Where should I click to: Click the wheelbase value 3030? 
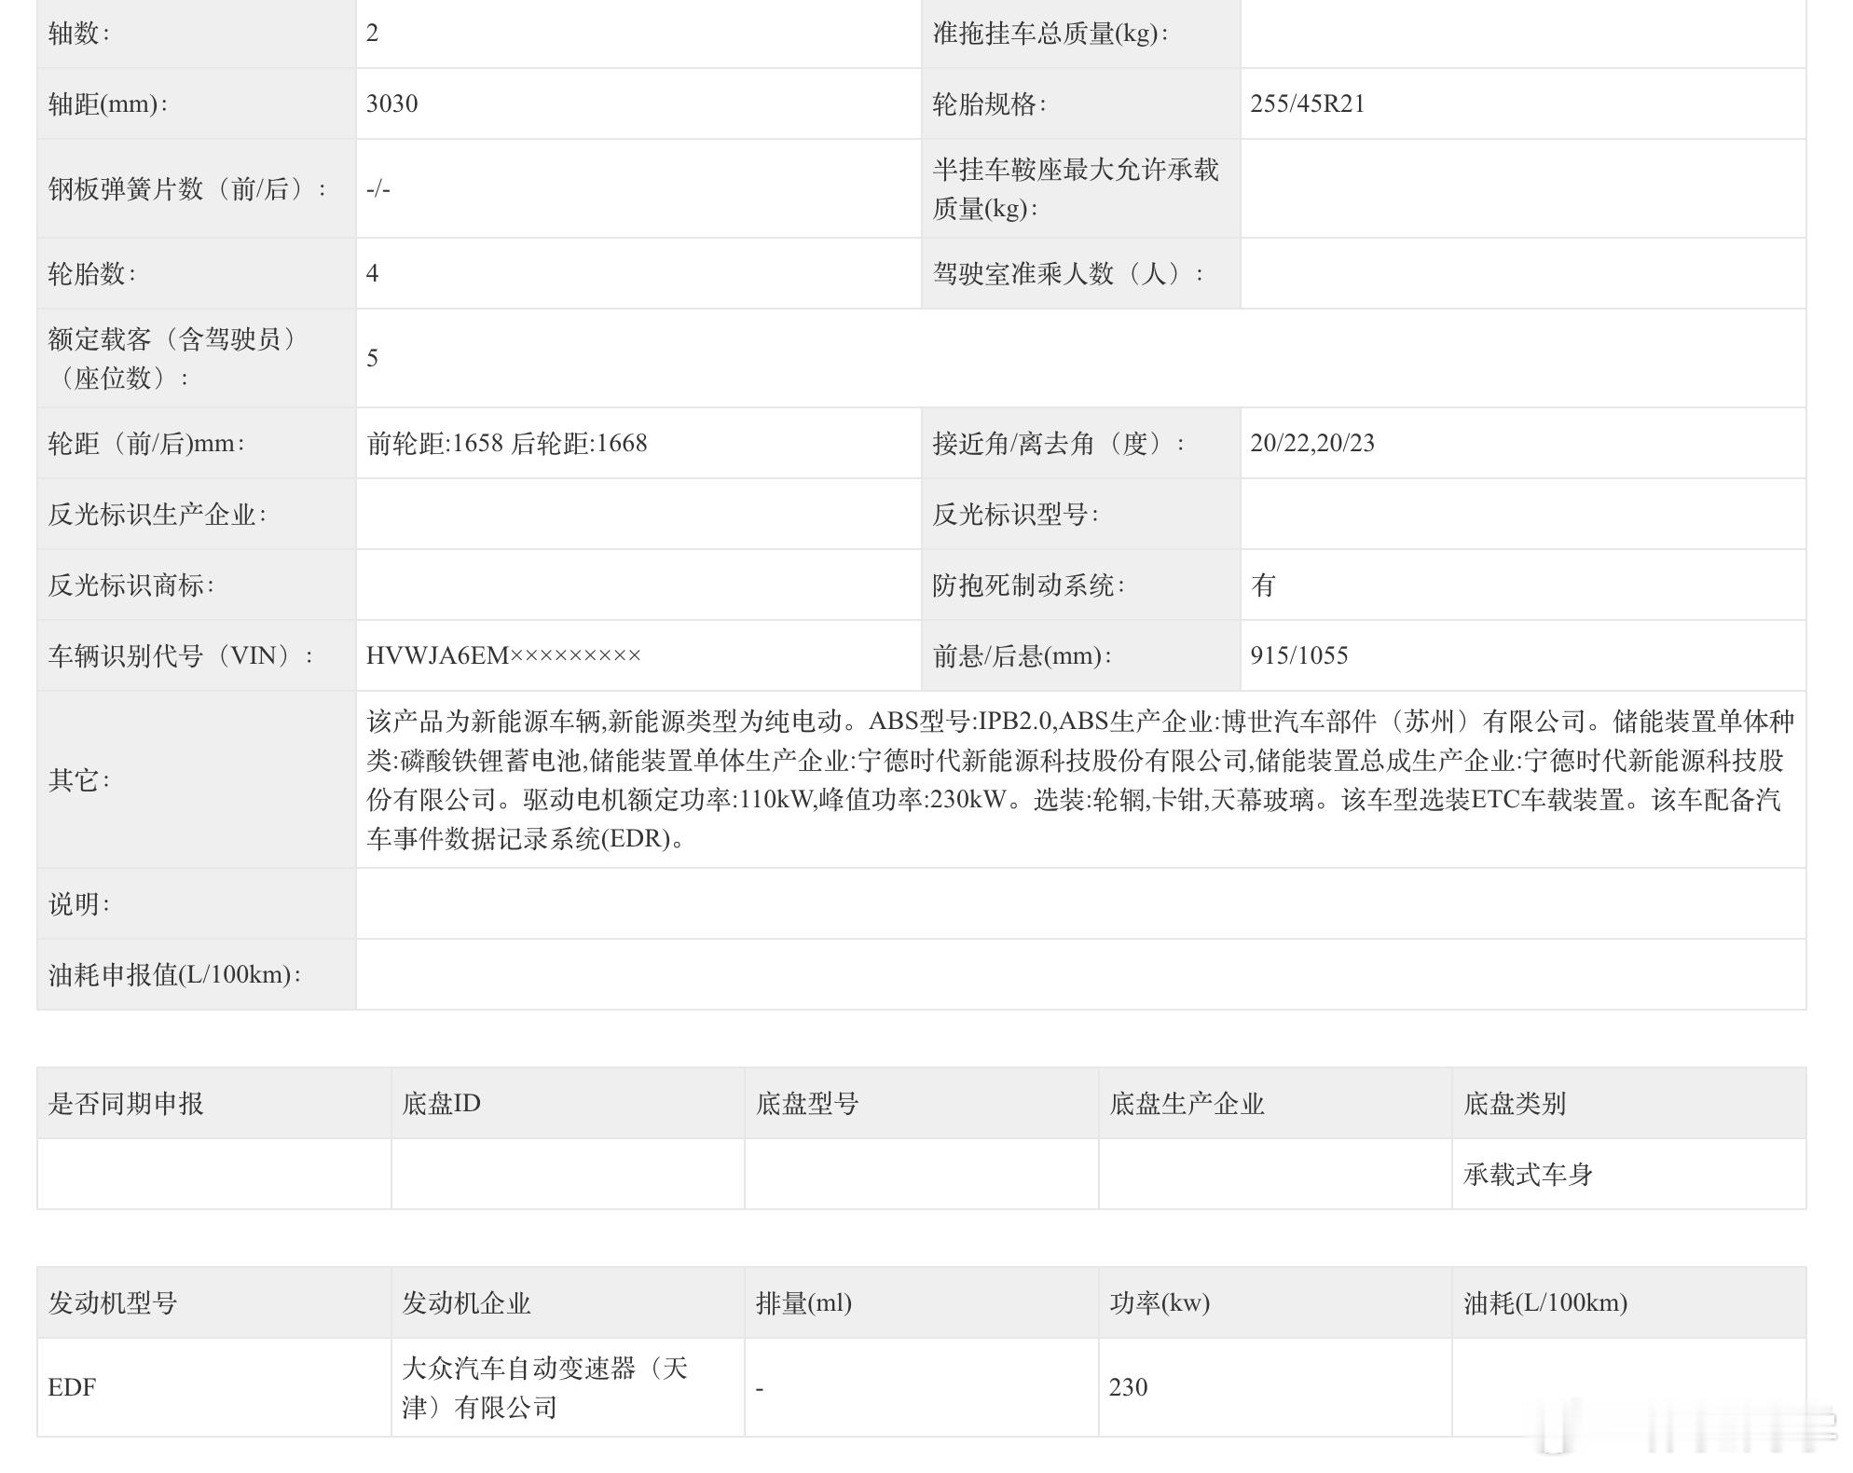tap(392, 103)
